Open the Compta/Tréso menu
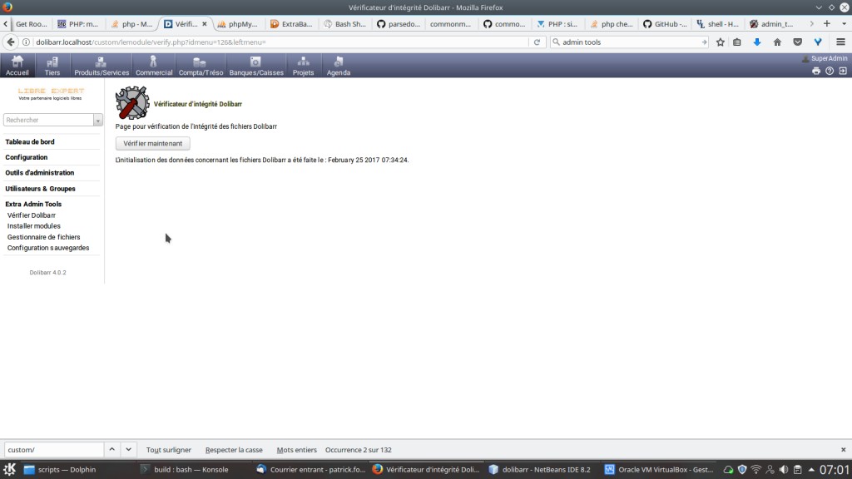This screenshot has height=479, width=852. [201, 66]
